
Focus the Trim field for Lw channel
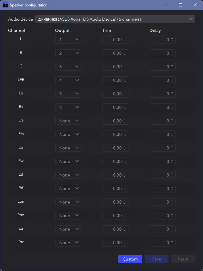(113, 148)
